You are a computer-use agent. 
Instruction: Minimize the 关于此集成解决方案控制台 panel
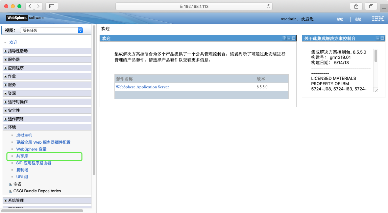point(377,38)
